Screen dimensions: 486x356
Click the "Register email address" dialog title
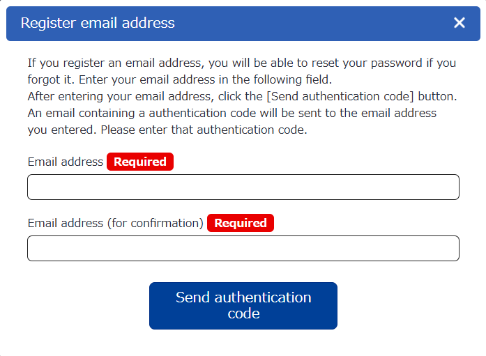98,23
